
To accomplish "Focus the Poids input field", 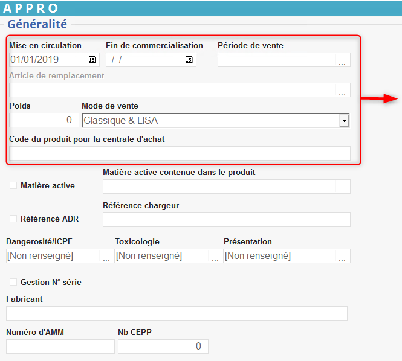I will pyautogui.click(x=44, y=120).
